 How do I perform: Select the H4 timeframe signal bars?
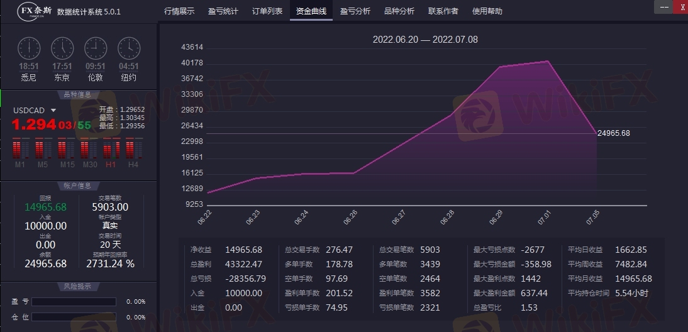[133, 149]
